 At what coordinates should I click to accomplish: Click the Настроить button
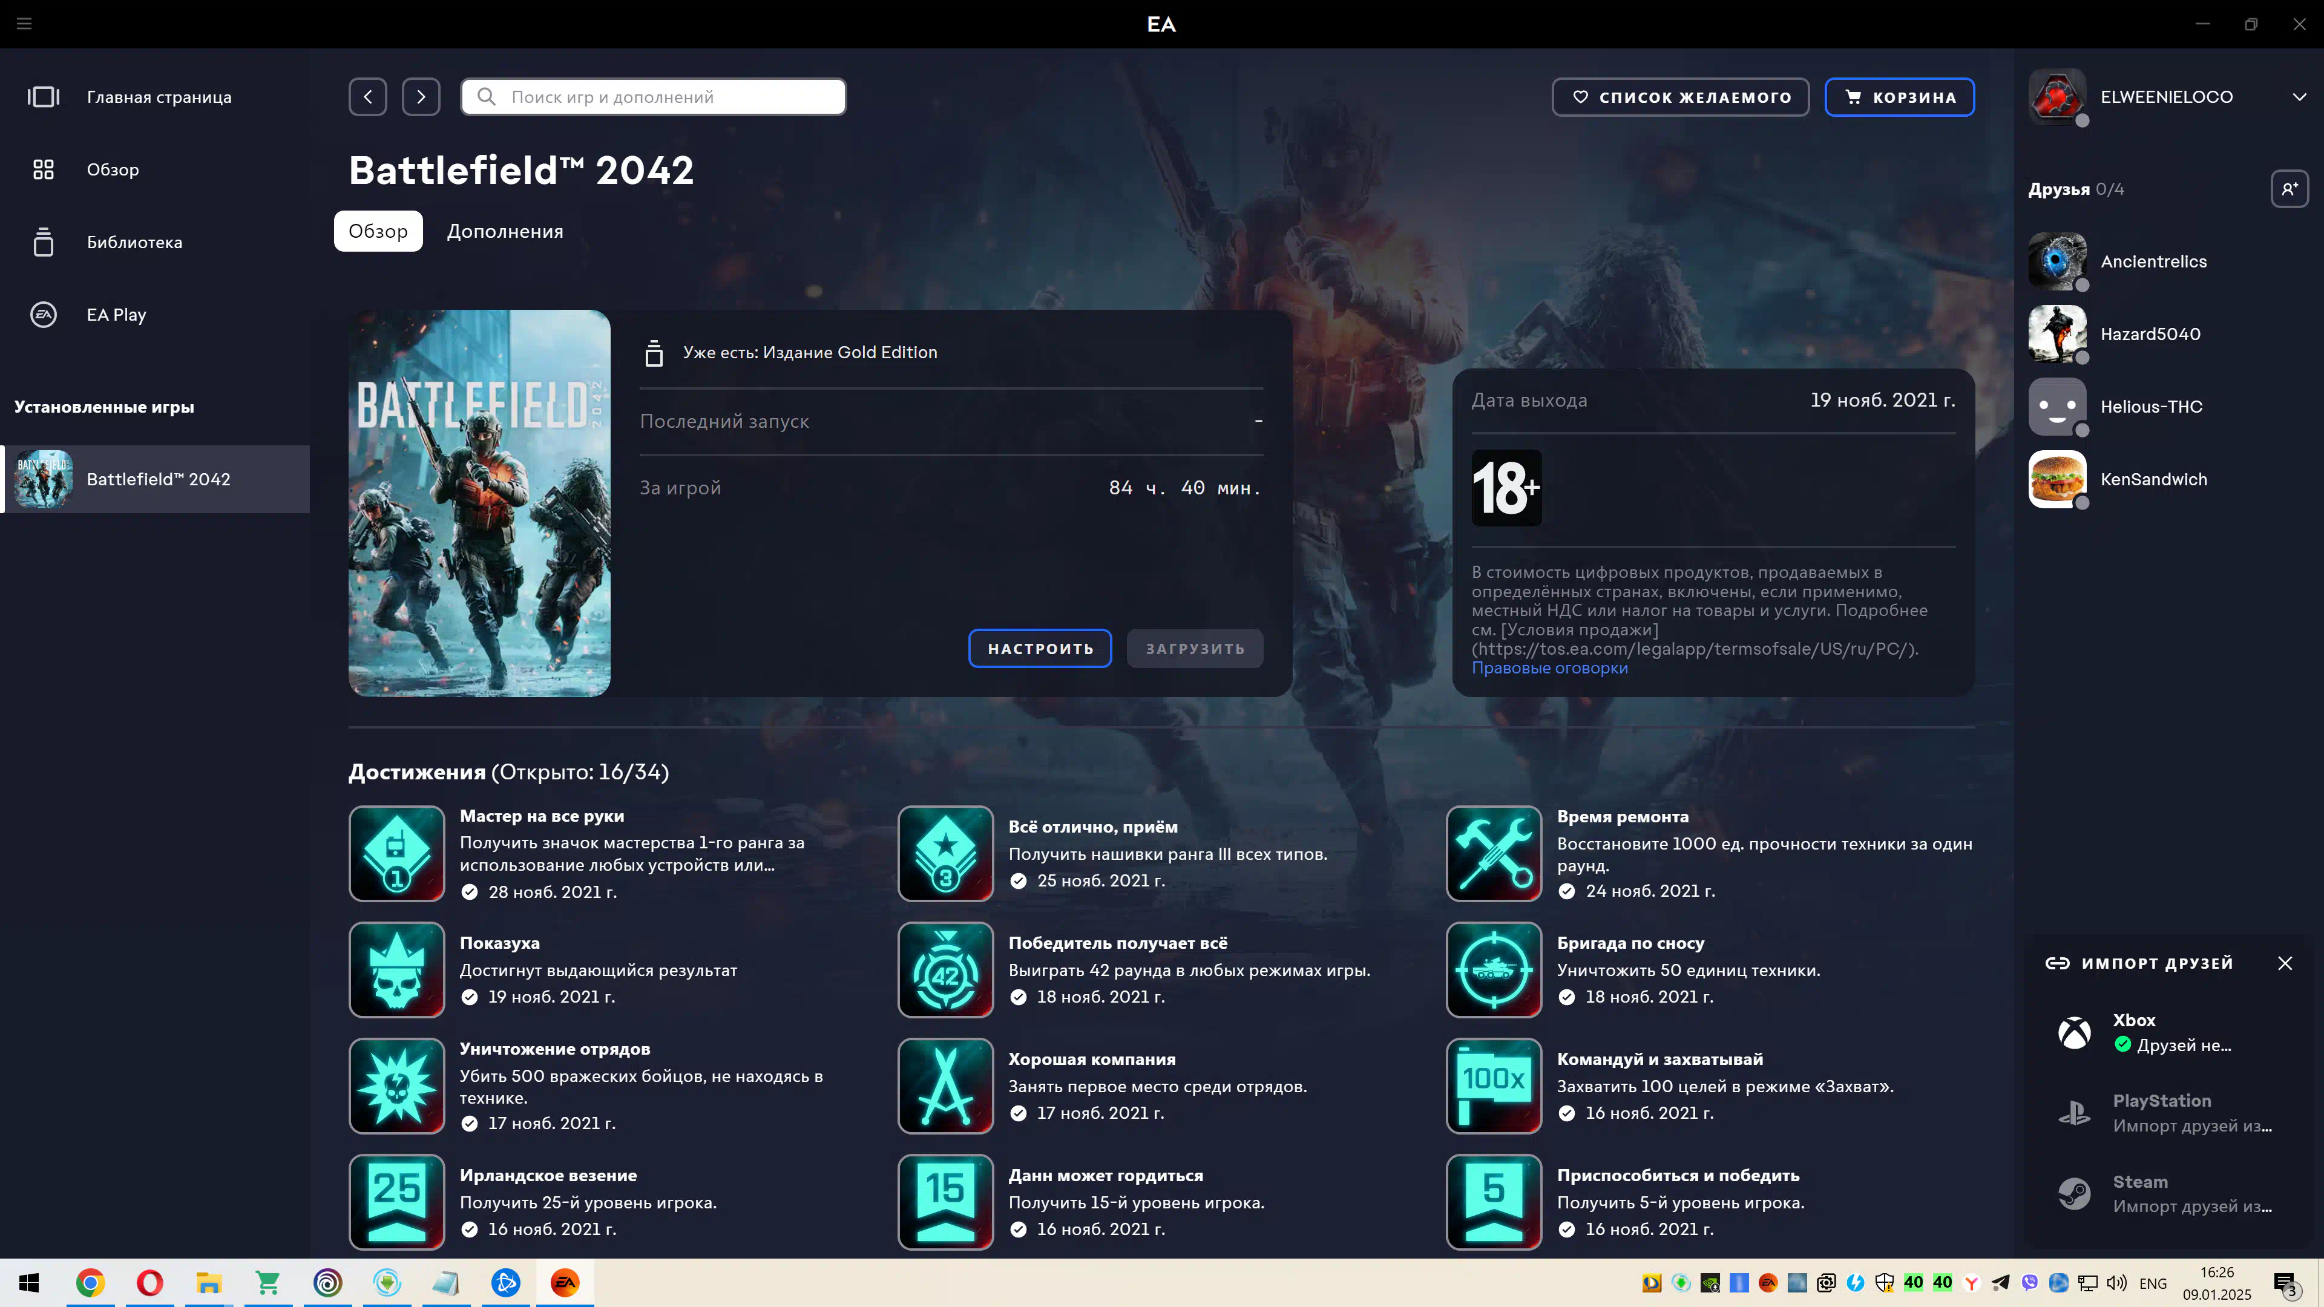pyautogui.click(x=1039, y=649)
